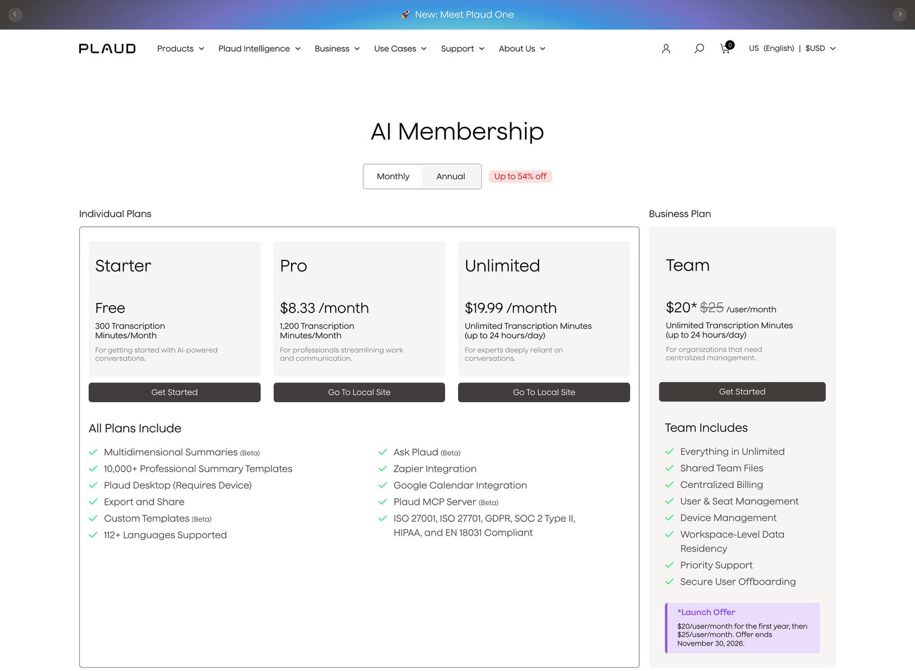915x671 pixels.
Task: Click Get Started under Team plan
Action: tap(742, 392)
